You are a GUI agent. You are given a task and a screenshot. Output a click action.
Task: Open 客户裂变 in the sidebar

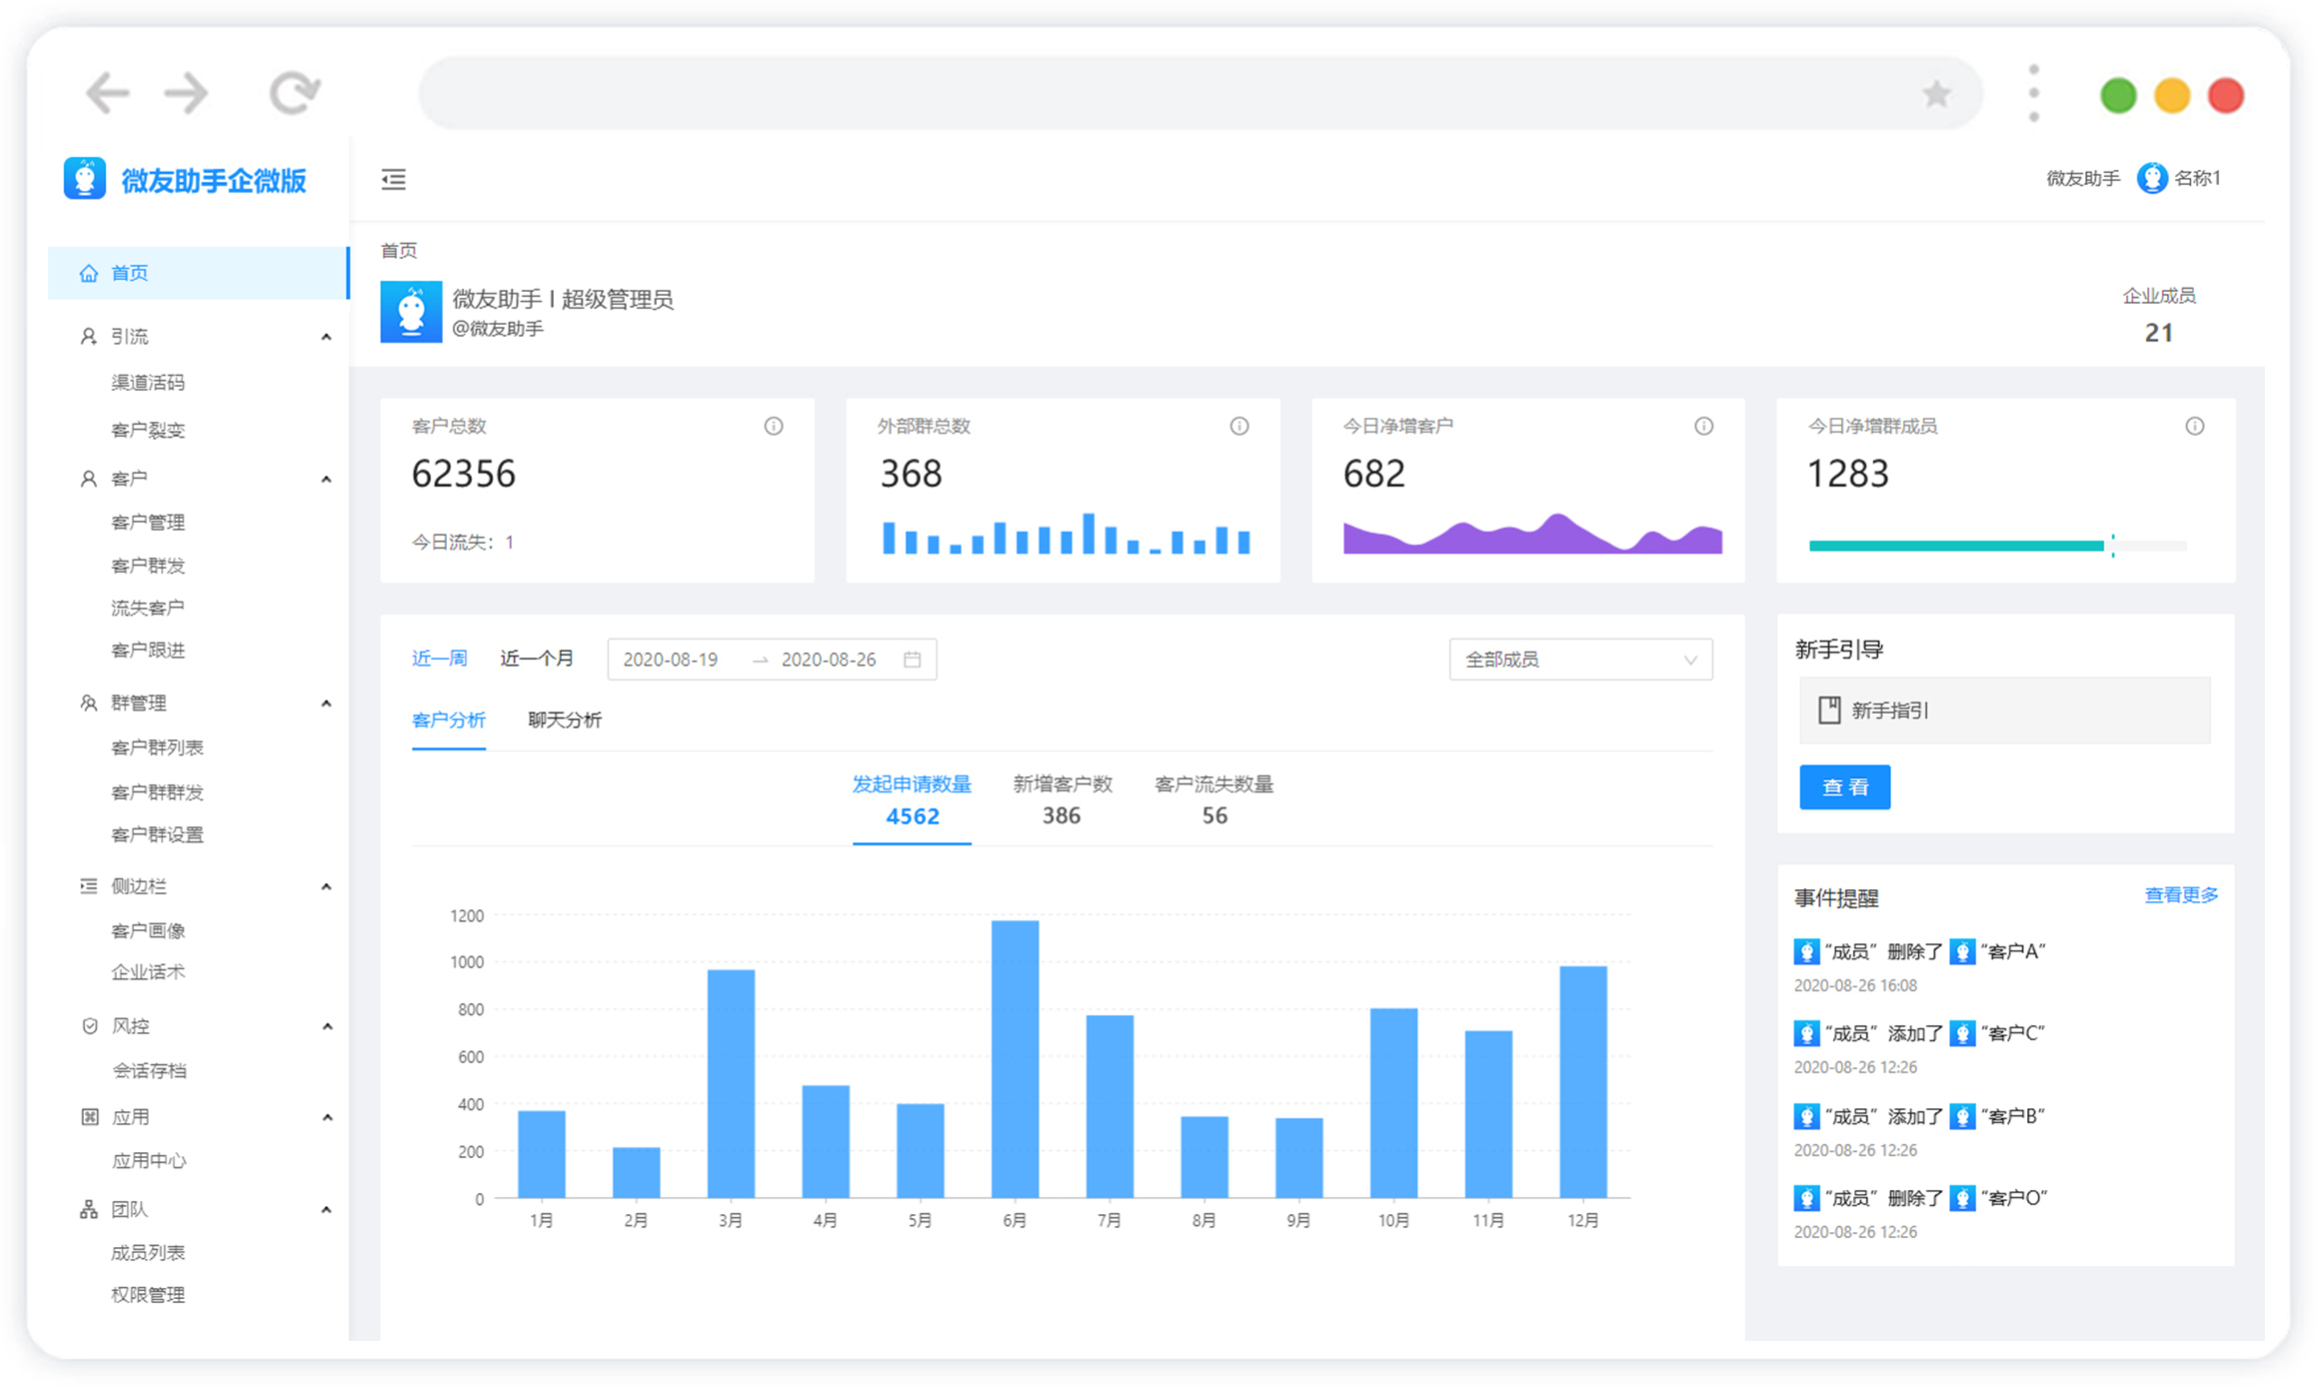tap(148, 430)
